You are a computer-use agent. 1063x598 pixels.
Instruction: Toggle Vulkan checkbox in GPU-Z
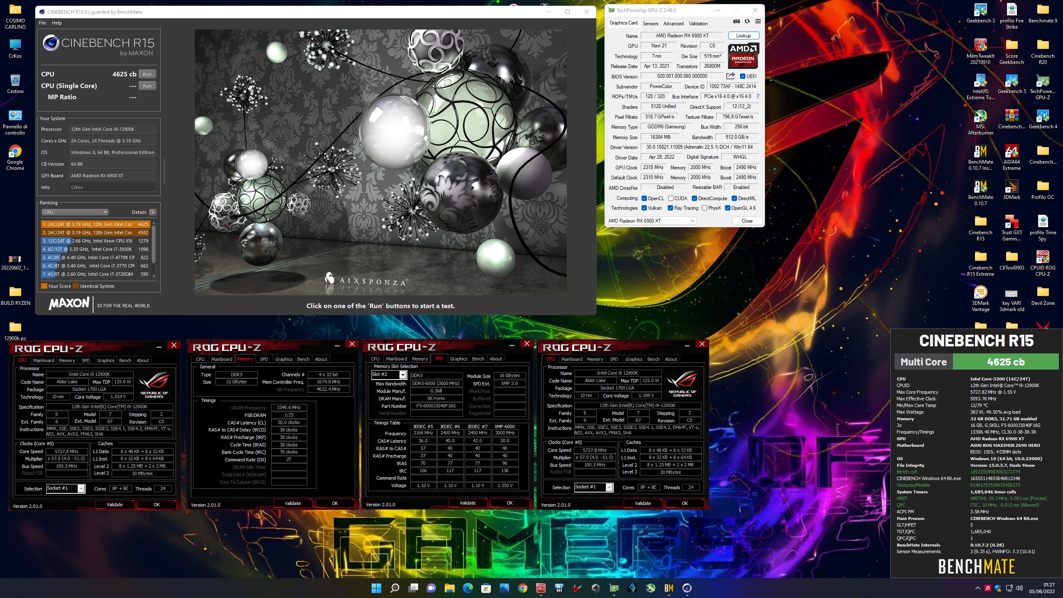click(x=644, y=208)
